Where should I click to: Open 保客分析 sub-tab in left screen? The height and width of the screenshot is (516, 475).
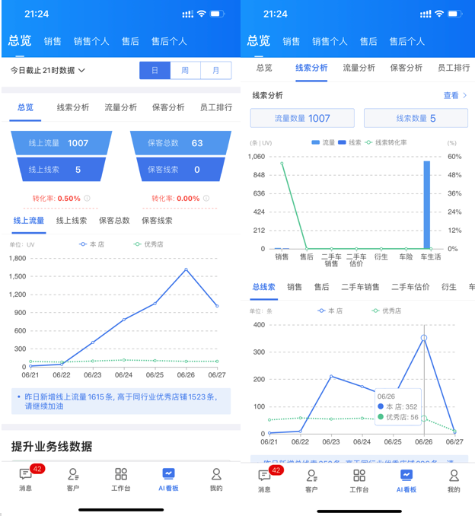(168, 107)
